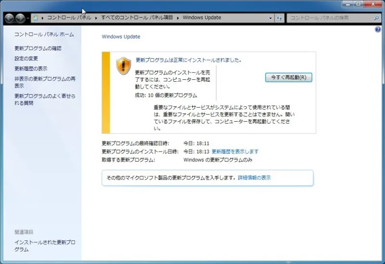Open 更新履歴の表示 sidebar link
The height and width of the screenshot is (264, 385).
coord(31,68)
